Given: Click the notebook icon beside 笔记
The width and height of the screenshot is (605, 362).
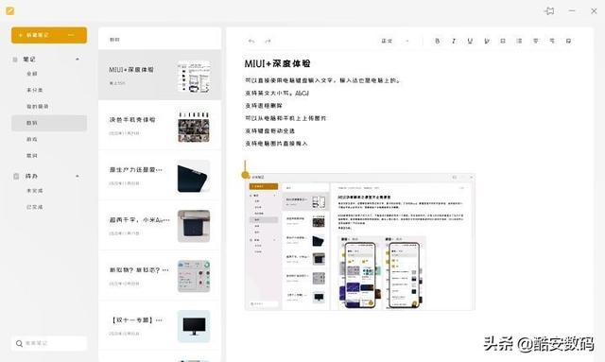Looking at the screenshot, I should pos(15,60).
